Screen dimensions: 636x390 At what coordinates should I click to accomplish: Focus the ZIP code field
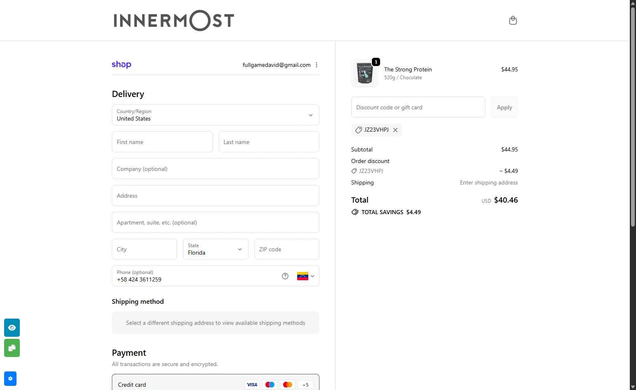pos(287,249)
